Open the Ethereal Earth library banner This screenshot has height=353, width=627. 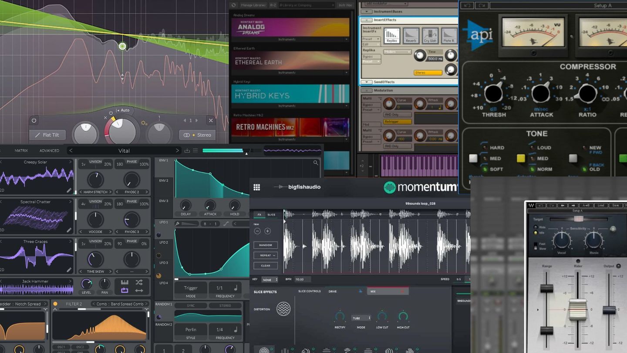pos(290,61)
